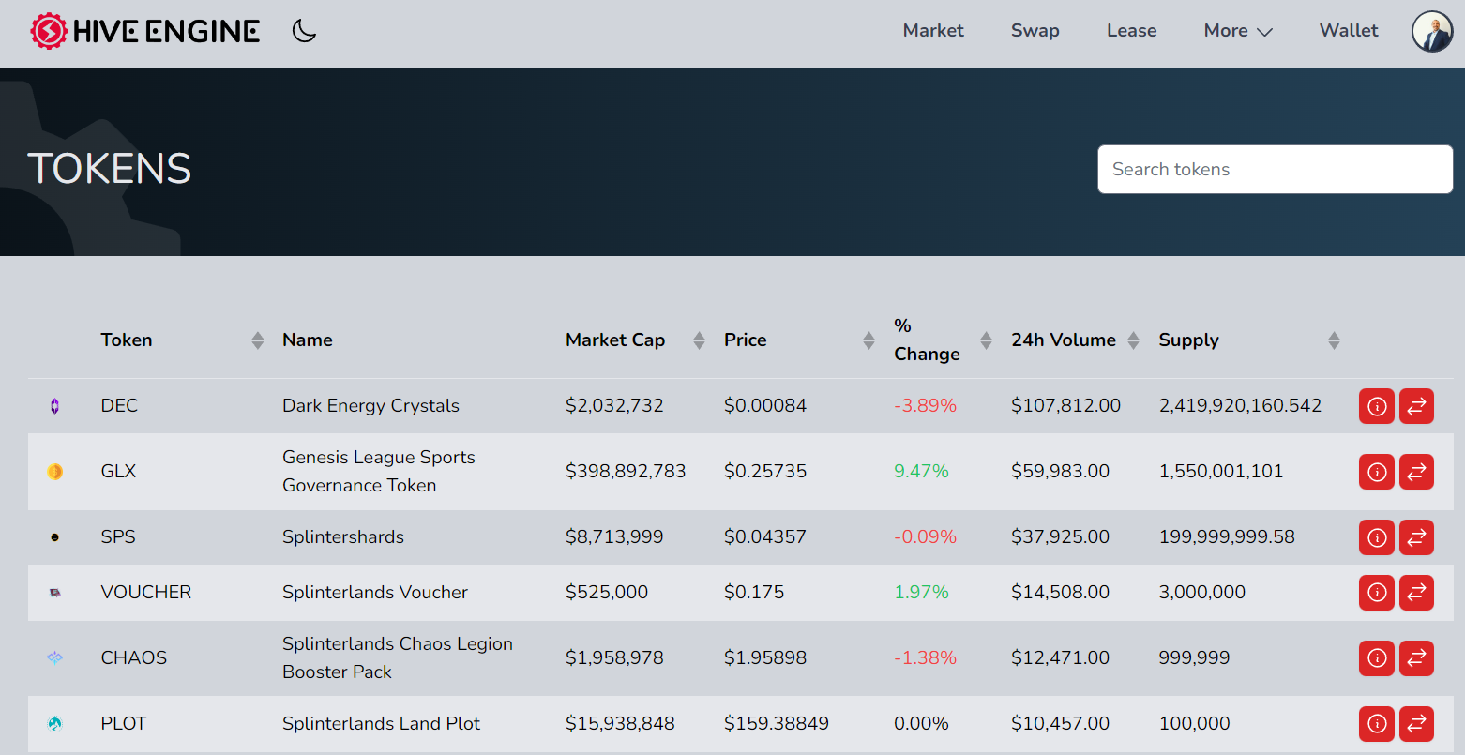This screenshot has width=1465, height=755.
Task: Open trade for PLOT token
Action: pos(1416,724)
